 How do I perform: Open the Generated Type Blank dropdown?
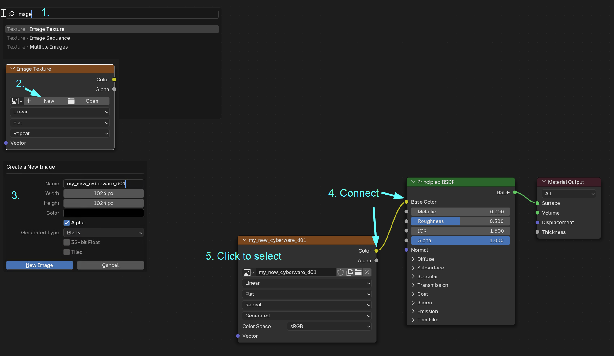tap(104, 232)
